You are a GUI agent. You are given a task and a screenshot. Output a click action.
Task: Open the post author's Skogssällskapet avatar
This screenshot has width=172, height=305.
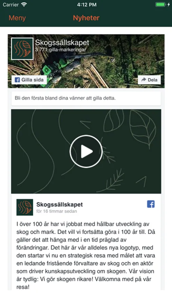25,207
